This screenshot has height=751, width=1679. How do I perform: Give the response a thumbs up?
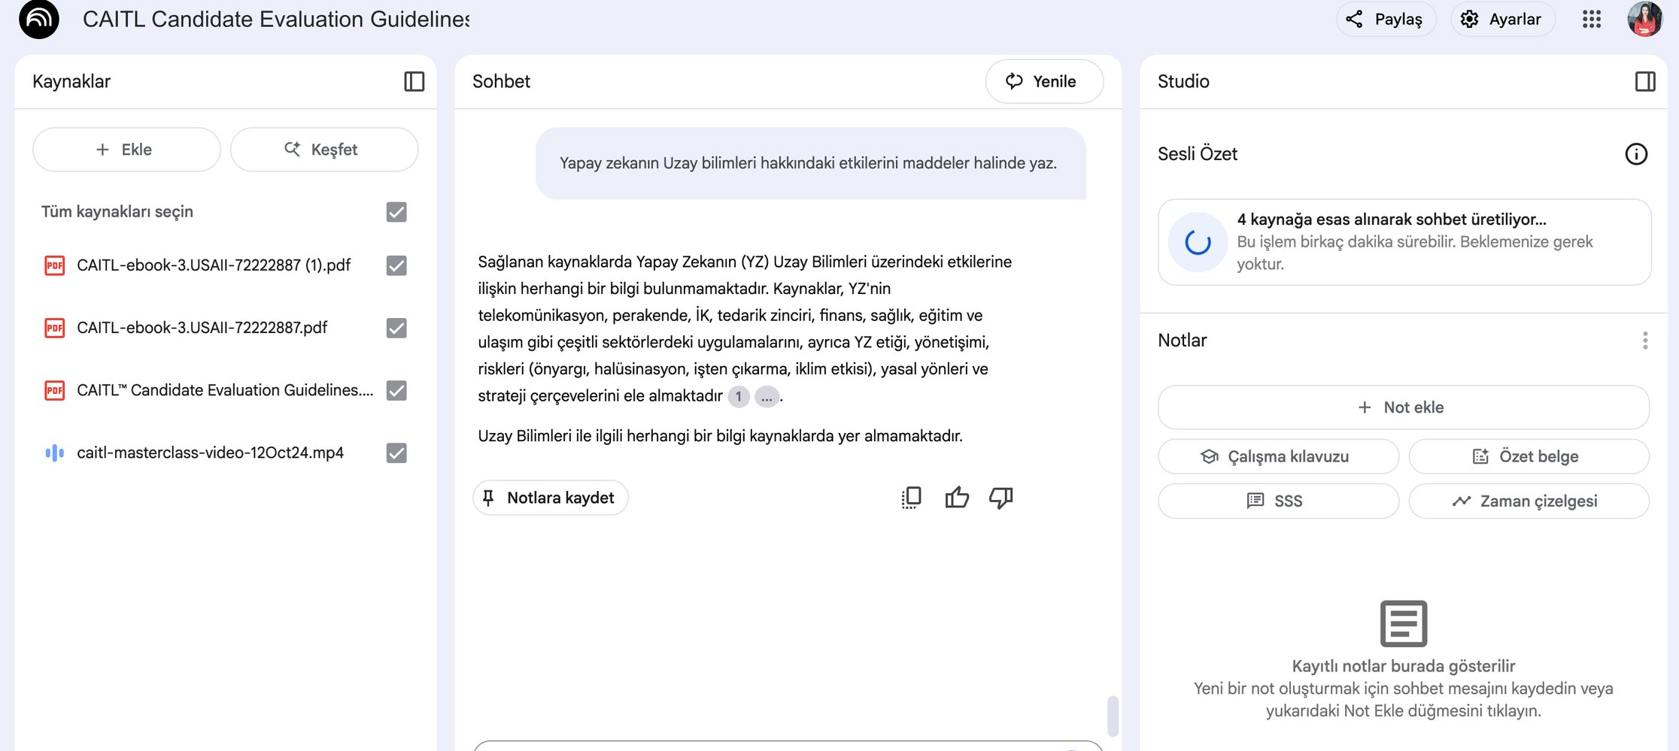(x=956, y=498)
